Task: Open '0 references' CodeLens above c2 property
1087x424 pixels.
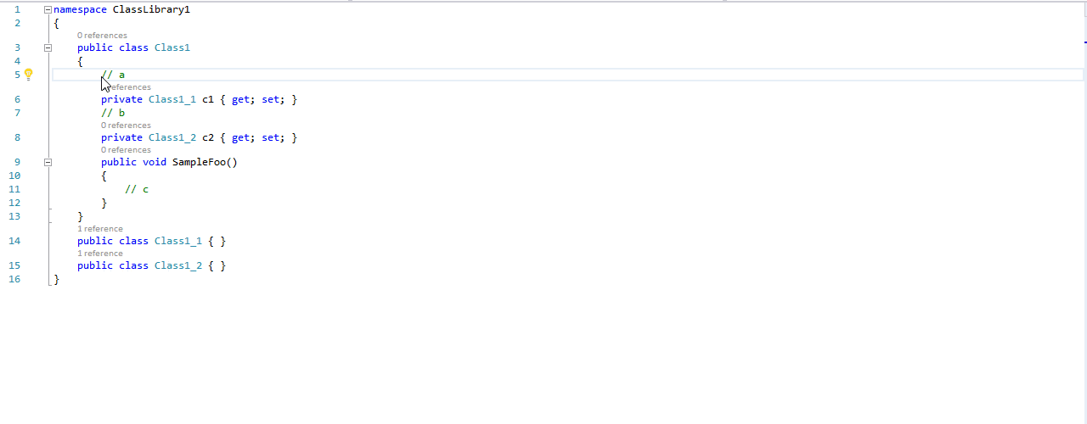Action: click(126, 126)
